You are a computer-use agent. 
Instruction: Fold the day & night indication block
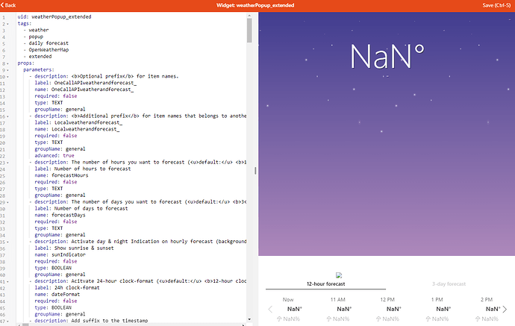8,242
